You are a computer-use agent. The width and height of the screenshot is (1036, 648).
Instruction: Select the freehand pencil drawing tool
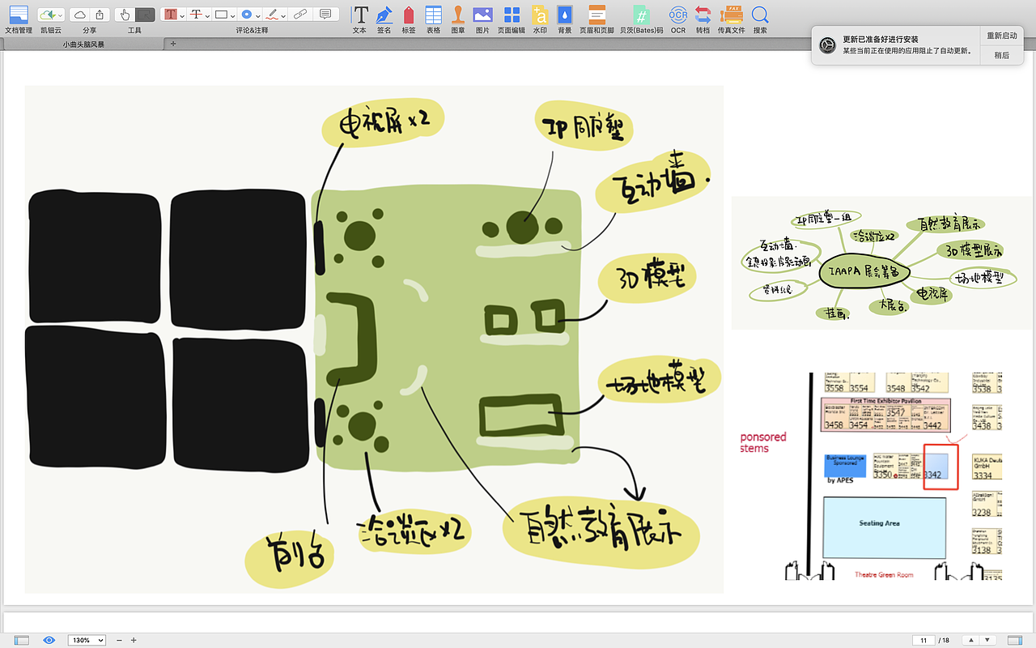click(272, 15)
